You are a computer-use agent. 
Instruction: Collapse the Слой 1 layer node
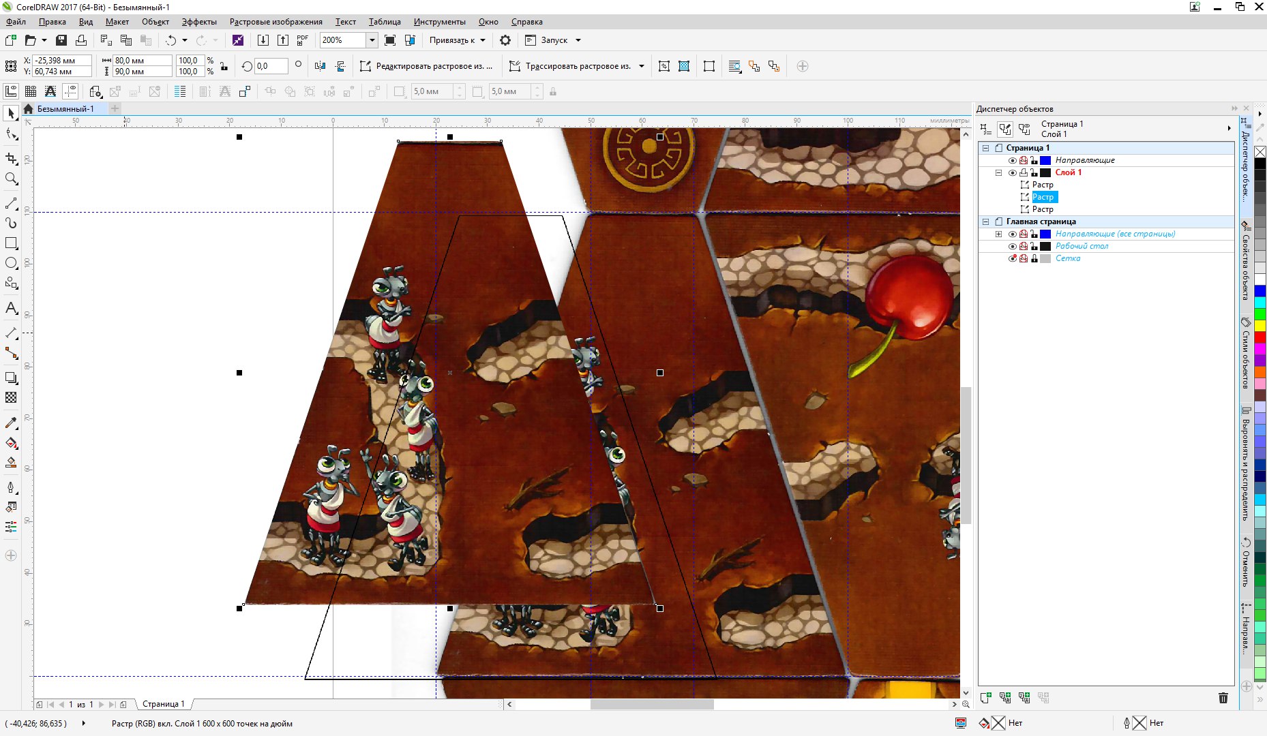pyautogui.click(x=999, y=173)
